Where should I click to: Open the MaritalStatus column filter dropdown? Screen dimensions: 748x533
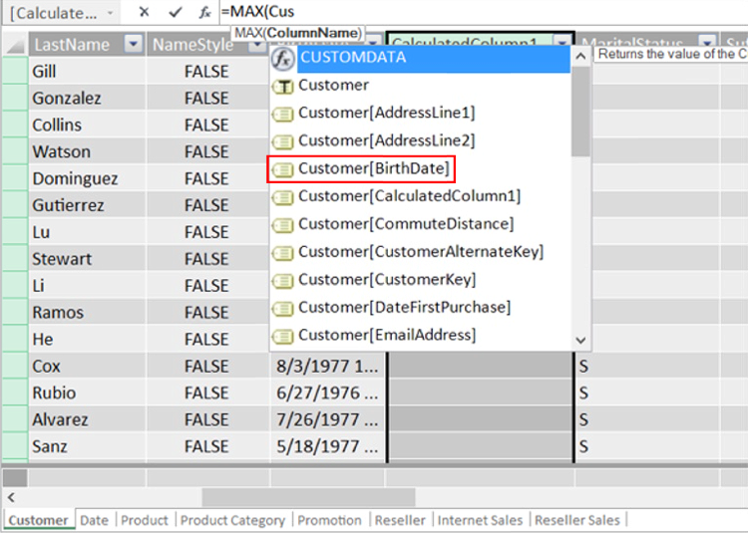click(708, 41)
